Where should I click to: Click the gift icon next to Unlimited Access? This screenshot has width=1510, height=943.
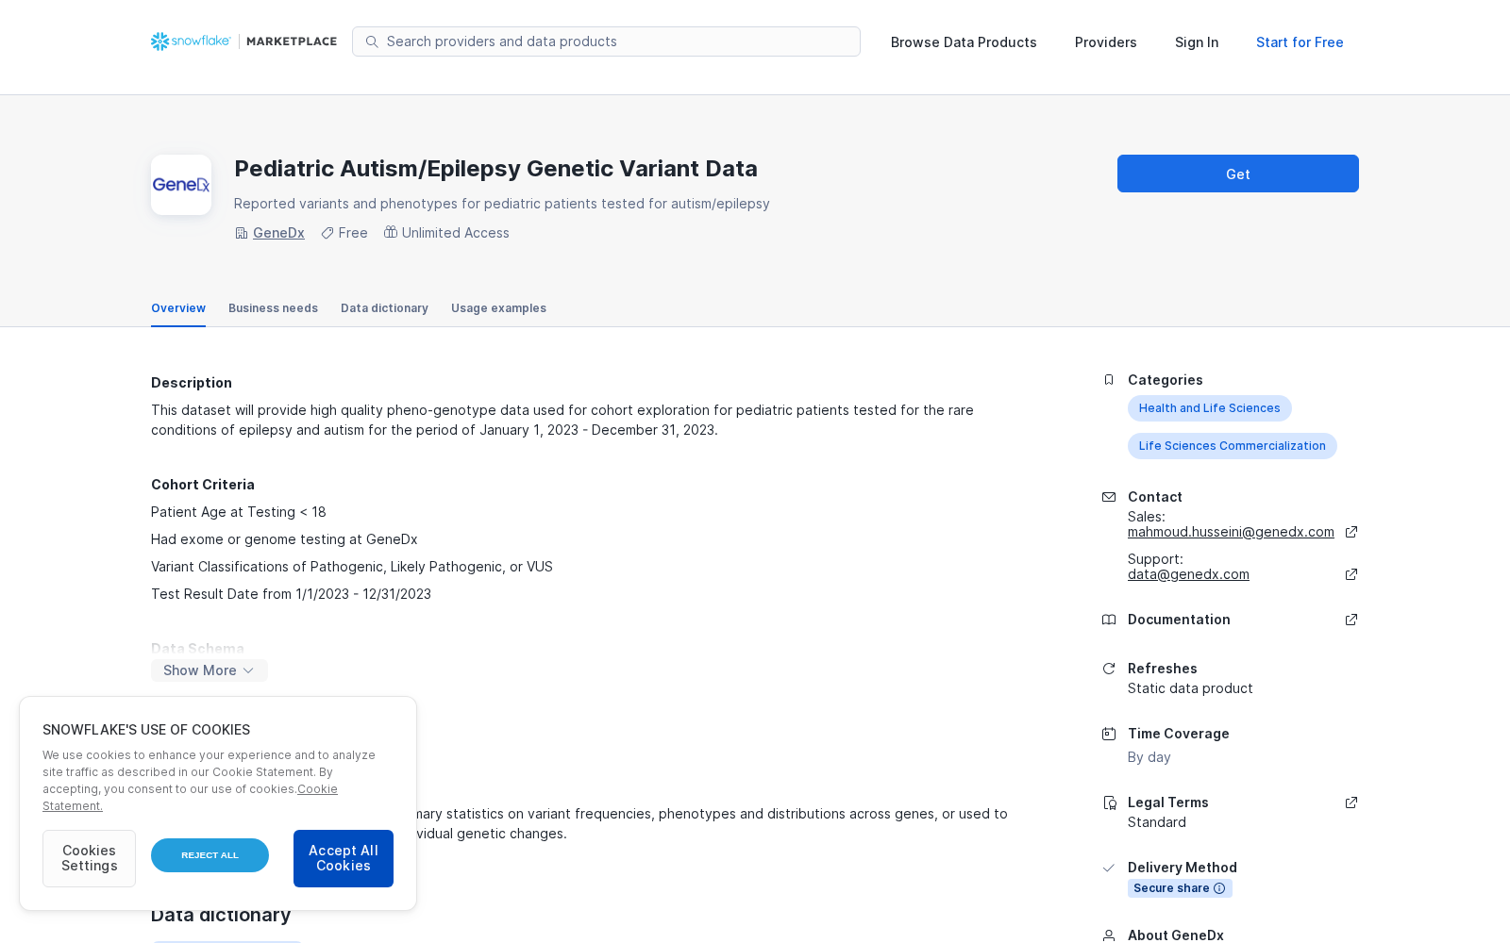click(391, 232)
